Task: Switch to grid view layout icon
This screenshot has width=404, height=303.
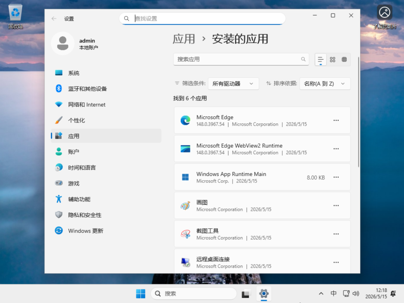Action: coord(333,59)
